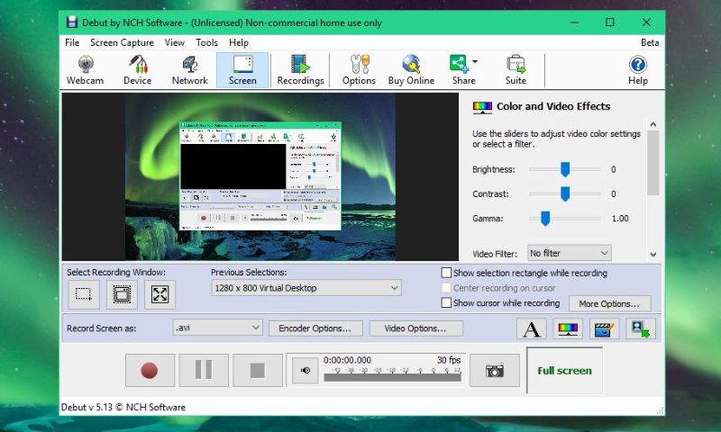
Task: Open the watermark clapperboard icon
Action: tap(604, 328)
